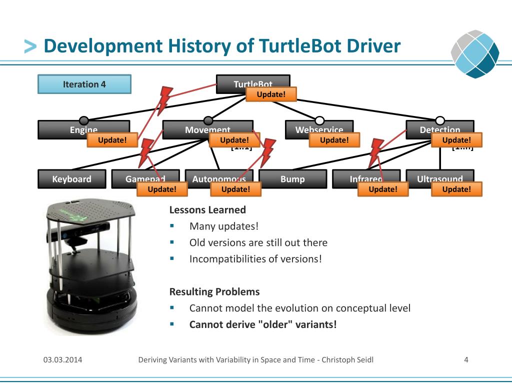Click the slide number 4 in footer
This screenshot has height=384, width=512.
click(466, 360)
